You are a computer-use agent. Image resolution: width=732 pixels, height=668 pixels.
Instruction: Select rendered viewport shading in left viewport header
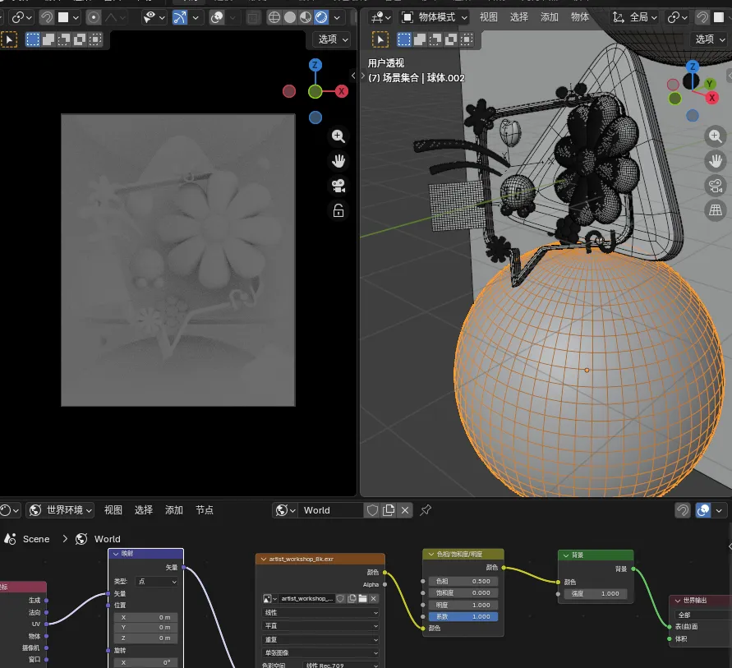(x=321, y=17)
